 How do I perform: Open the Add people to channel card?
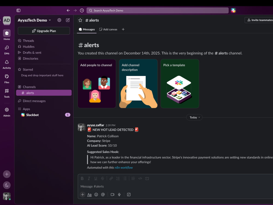tap(97, 84)
